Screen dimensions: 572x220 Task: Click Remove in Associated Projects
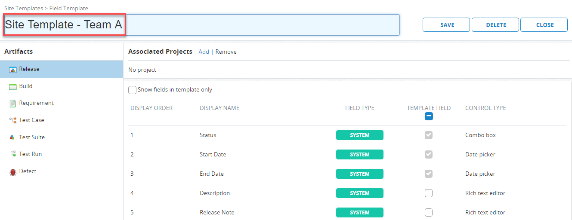[226, 52]
